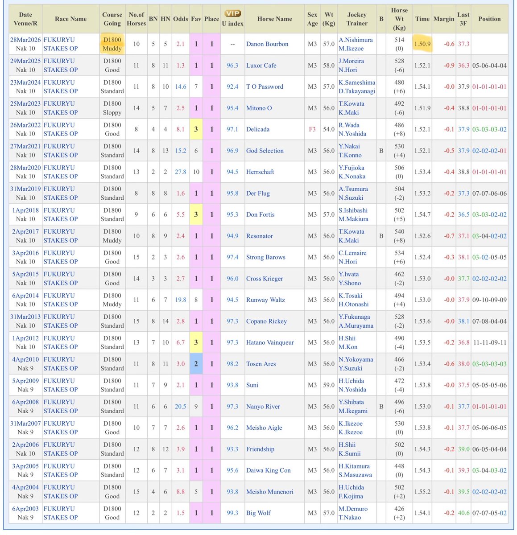
Task: Open jockey A.Nishimura link
Action: (x=356, y=40)
